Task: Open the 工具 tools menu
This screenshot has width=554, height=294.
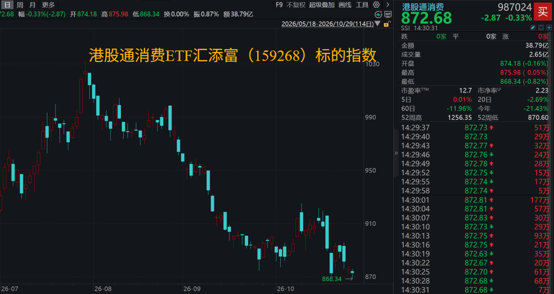Action: click(362, 5)
